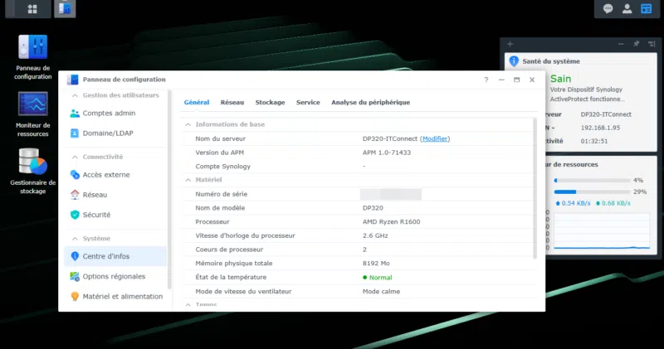Click the DP320 model name value
This screenshot has height=349, width=664.
pos(373,208)
